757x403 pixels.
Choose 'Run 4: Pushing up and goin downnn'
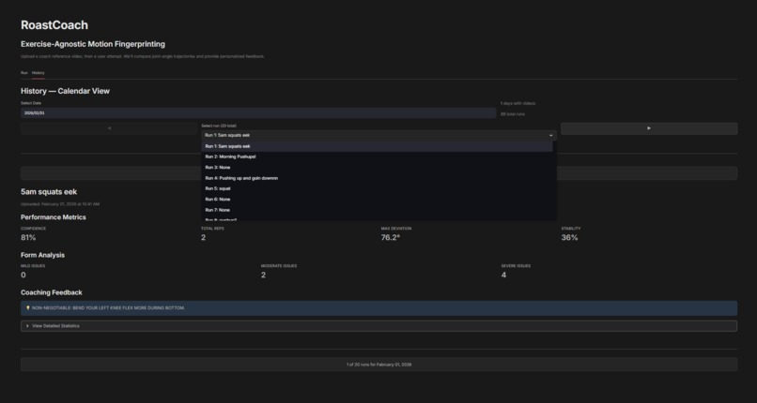tap(377, 178)
